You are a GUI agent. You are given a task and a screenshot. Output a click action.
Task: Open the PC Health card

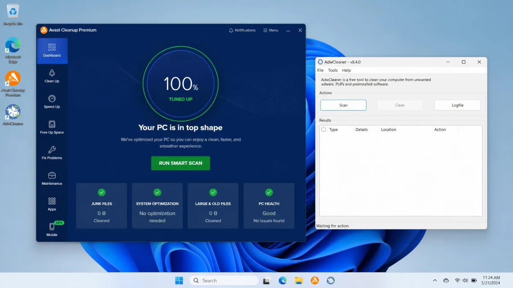point(269,206)
